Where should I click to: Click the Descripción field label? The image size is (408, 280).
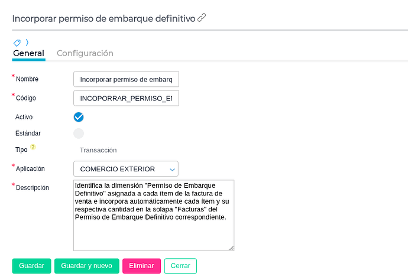click(x=33, y=188)
